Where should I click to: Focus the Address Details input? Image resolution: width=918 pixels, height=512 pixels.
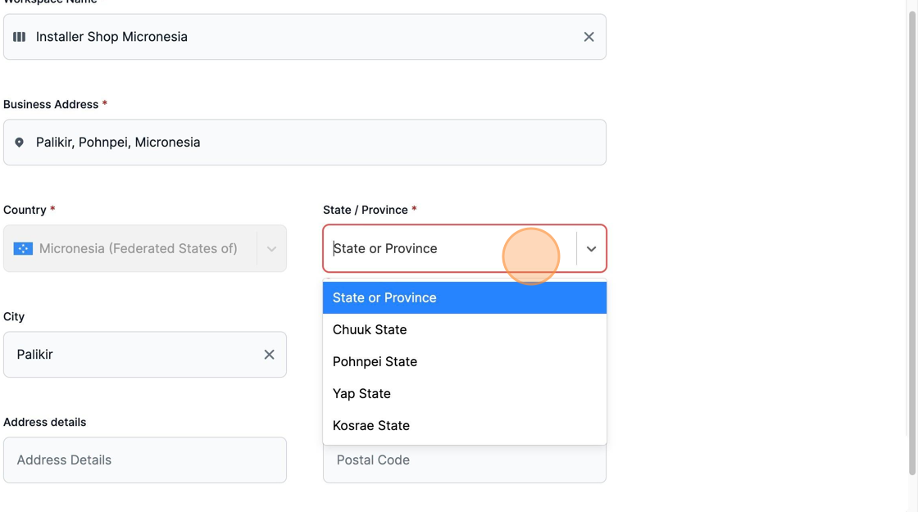(144, 460)
